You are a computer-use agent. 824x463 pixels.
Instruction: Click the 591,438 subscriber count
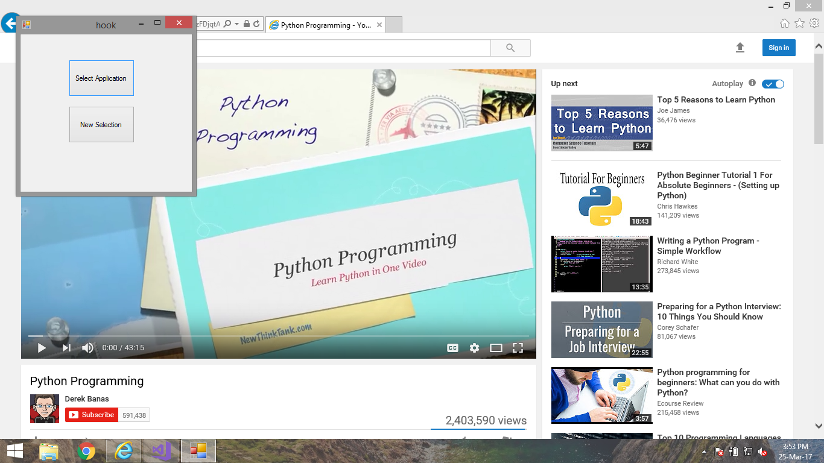click(x=134, y=415)
